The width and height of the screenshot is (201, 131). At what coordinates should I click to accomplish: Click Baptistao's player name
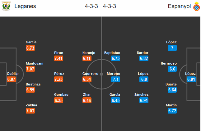(112, 53)
